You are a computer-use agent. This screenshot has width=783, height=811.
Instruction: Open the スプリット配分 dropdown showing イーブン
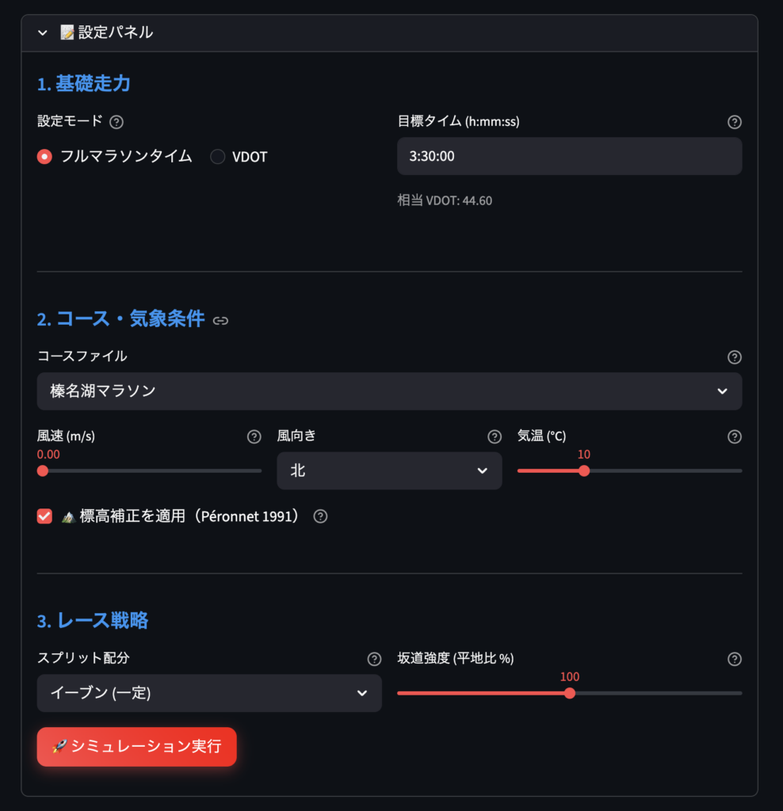209,692
